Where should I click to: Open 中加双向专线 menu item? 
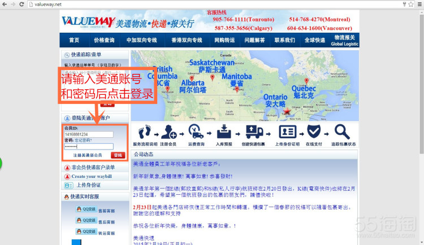coord(142,40)
